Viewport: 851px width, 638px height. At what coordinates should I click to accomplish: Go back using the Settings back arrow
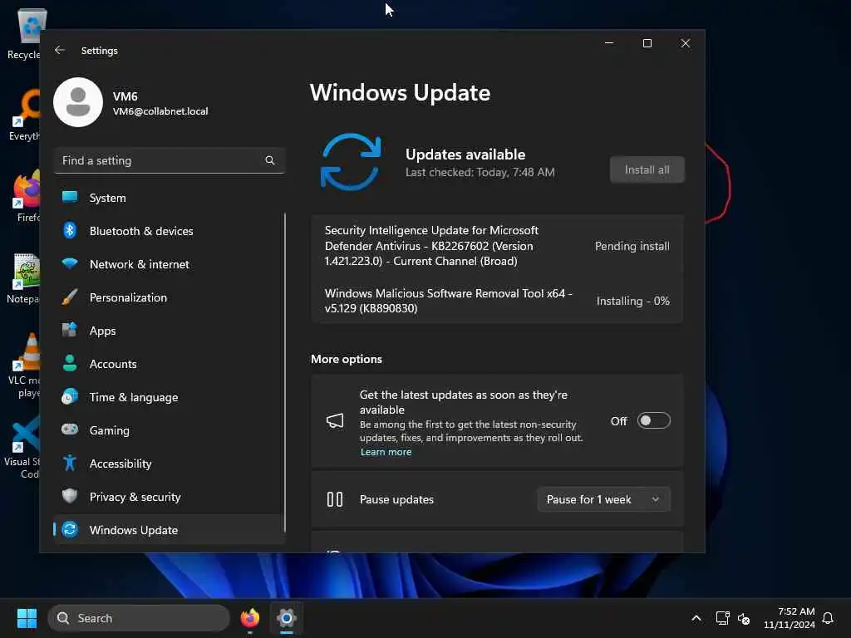(60, 50)
